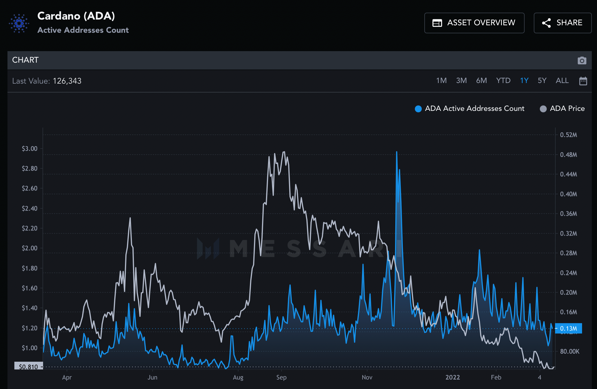Select the YTD time range
The image size is (597, 389).
[503, 80]
